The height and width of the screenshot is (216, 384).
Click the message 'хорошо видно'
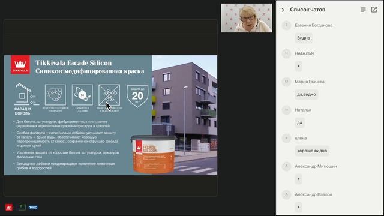pos(312,151)
